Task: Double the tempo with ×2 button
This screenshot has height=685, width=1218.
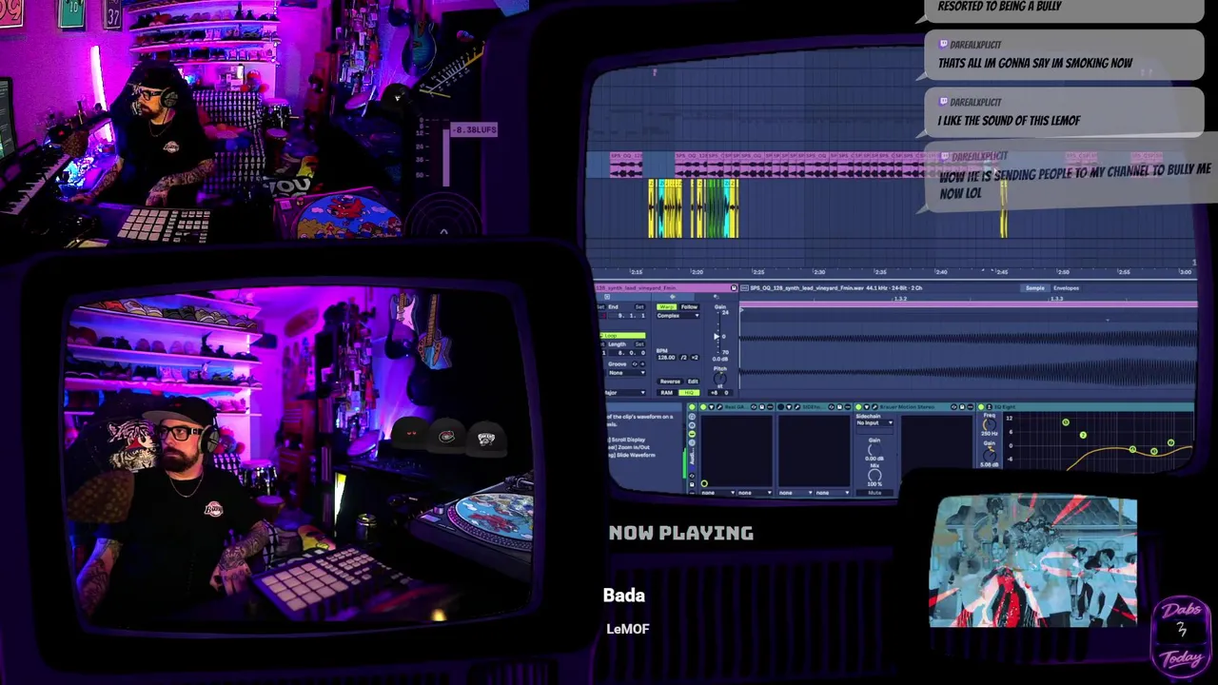Action: pos(695,358)
